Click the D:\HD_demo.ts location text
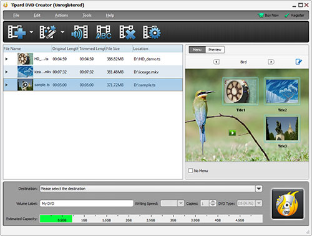The height and width of the screenshot is (236, 312). pyautogui.click(x=147, y=59)
